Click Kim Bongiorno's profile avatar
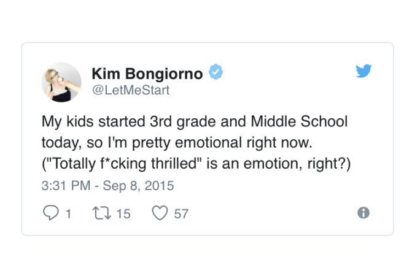Viewport: 415px width, 279px height. point(61,82)
